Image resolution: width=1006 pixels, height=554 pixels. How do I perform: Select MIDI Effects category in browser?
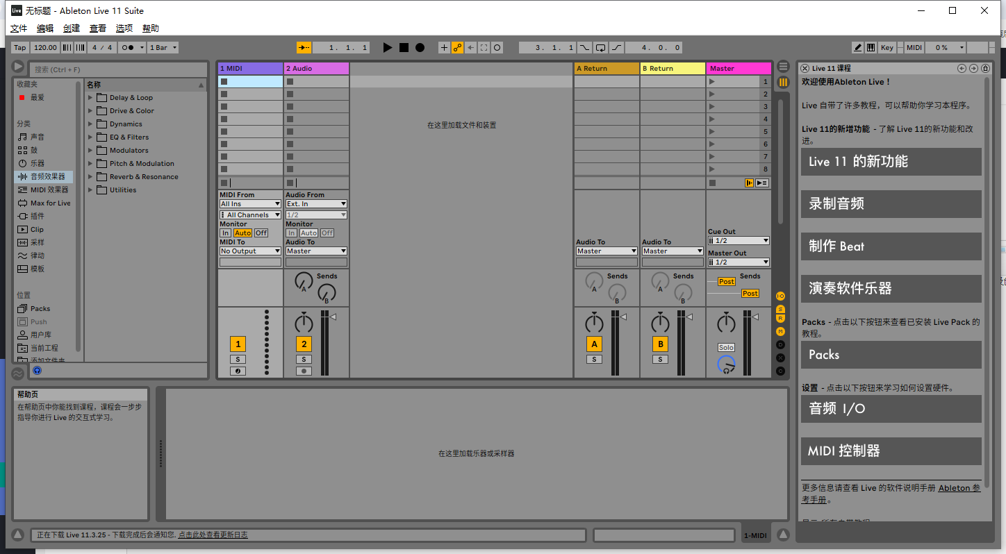pos(49,190)
